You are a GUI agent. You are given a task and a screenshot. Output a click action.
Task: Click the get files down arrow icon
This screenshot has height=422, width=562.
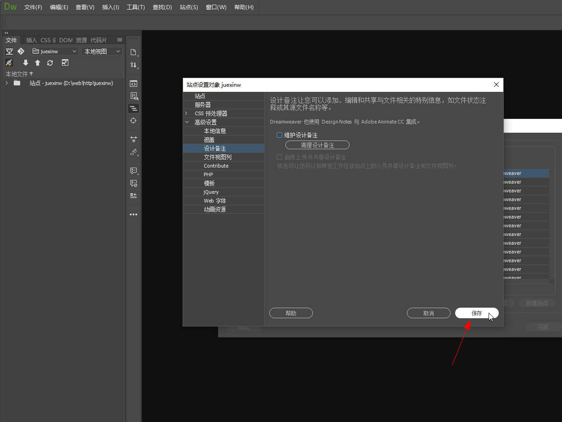[x=26, y=63]
